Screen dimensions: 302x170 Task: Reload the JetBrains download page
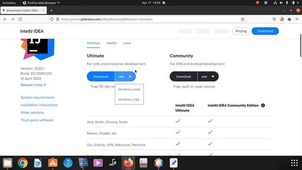[20, 19]
